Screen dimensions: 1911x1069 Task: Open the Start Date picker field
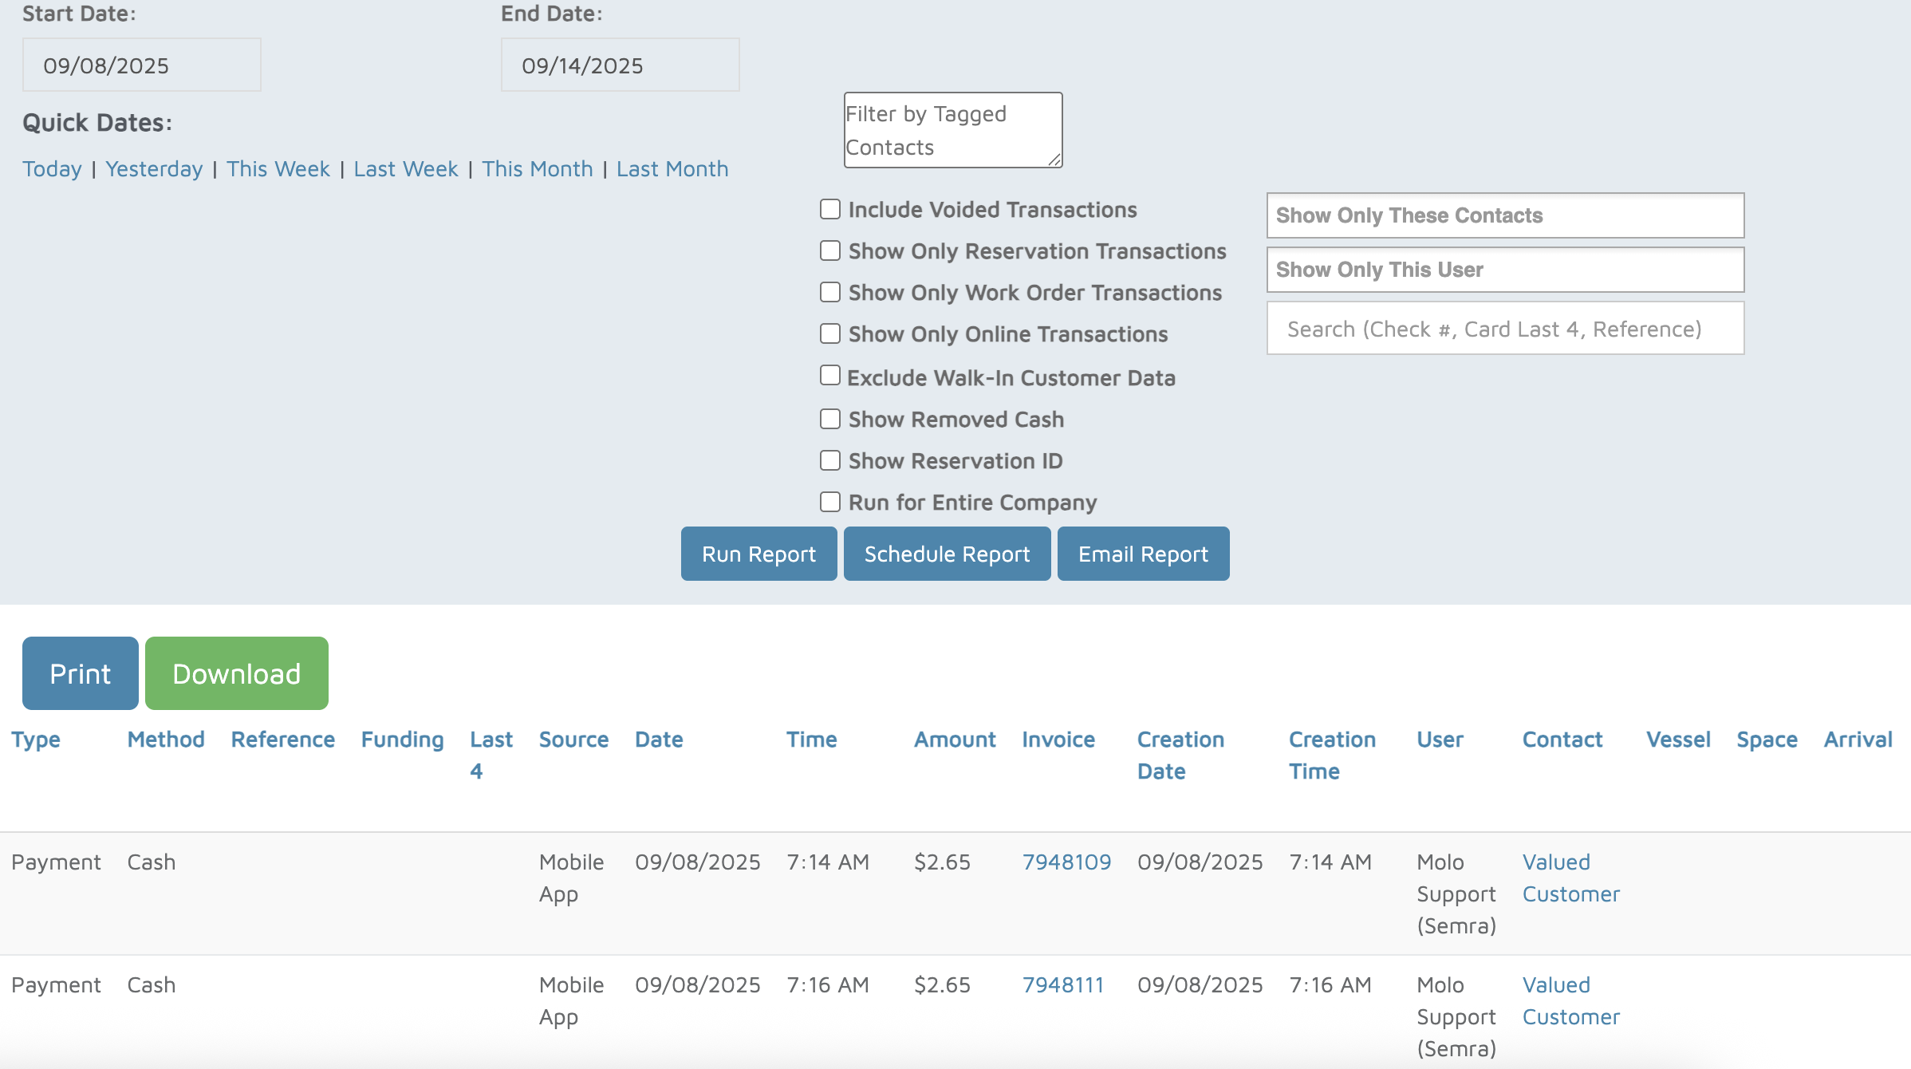click(141, 65)
